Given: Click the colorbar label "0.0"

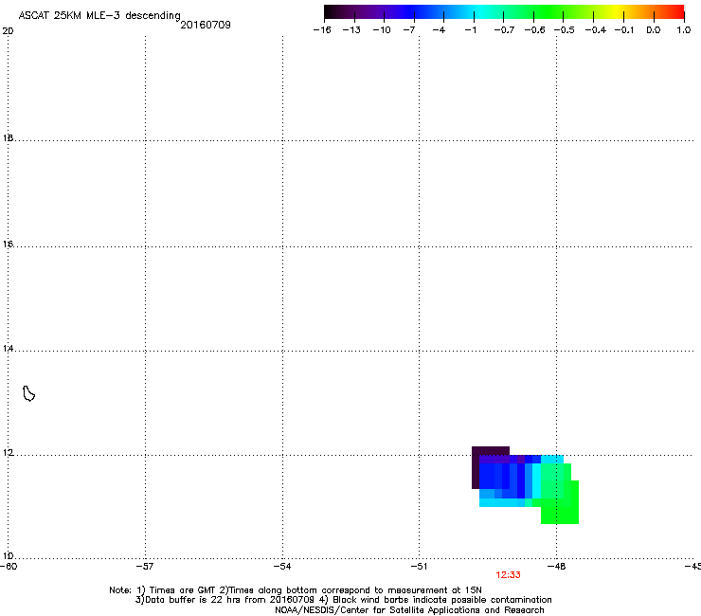Looking at the screenshot, I should pos(654,30).
